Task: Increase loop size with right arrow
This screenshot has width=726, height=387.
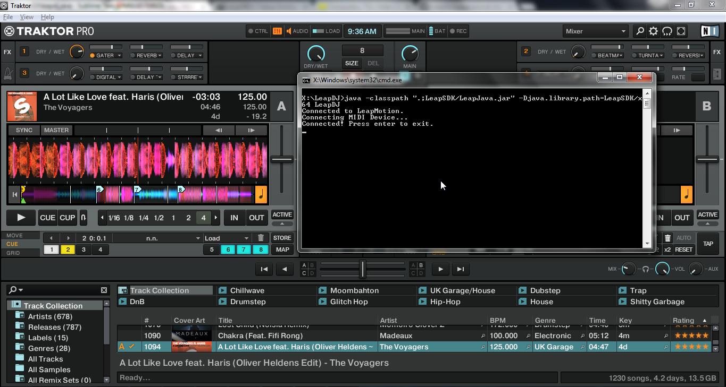Action: [x=215, y=218]
